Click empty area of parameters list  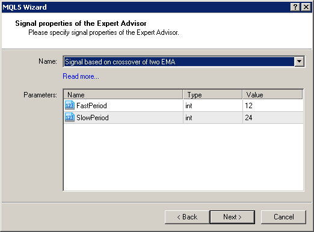183,157
